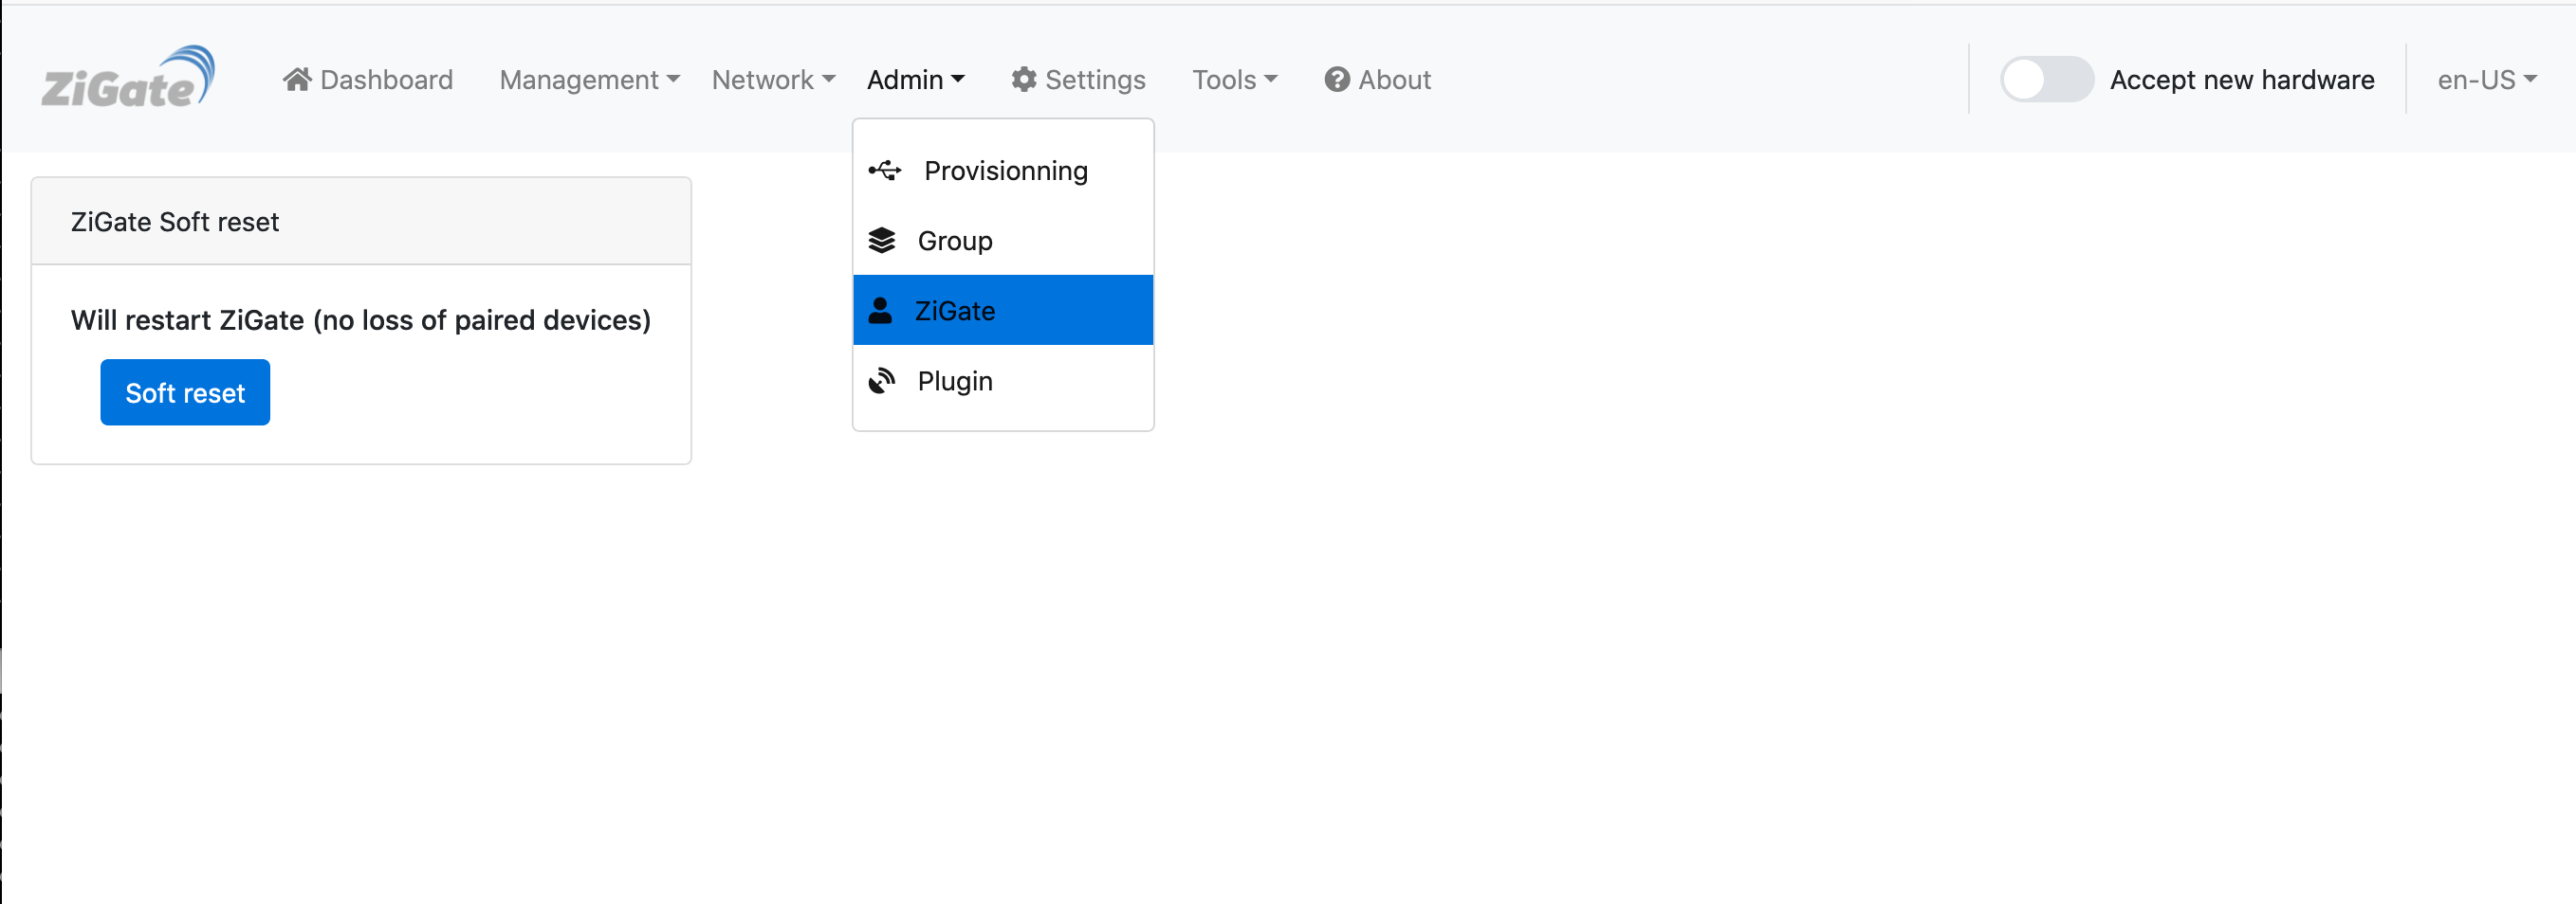Click the Provisionning USB icon

click(885, 171)
